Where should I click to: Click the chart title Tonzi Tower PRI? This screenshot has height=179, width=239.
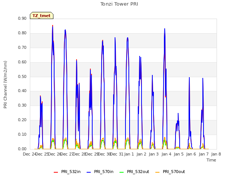[119, 4]
